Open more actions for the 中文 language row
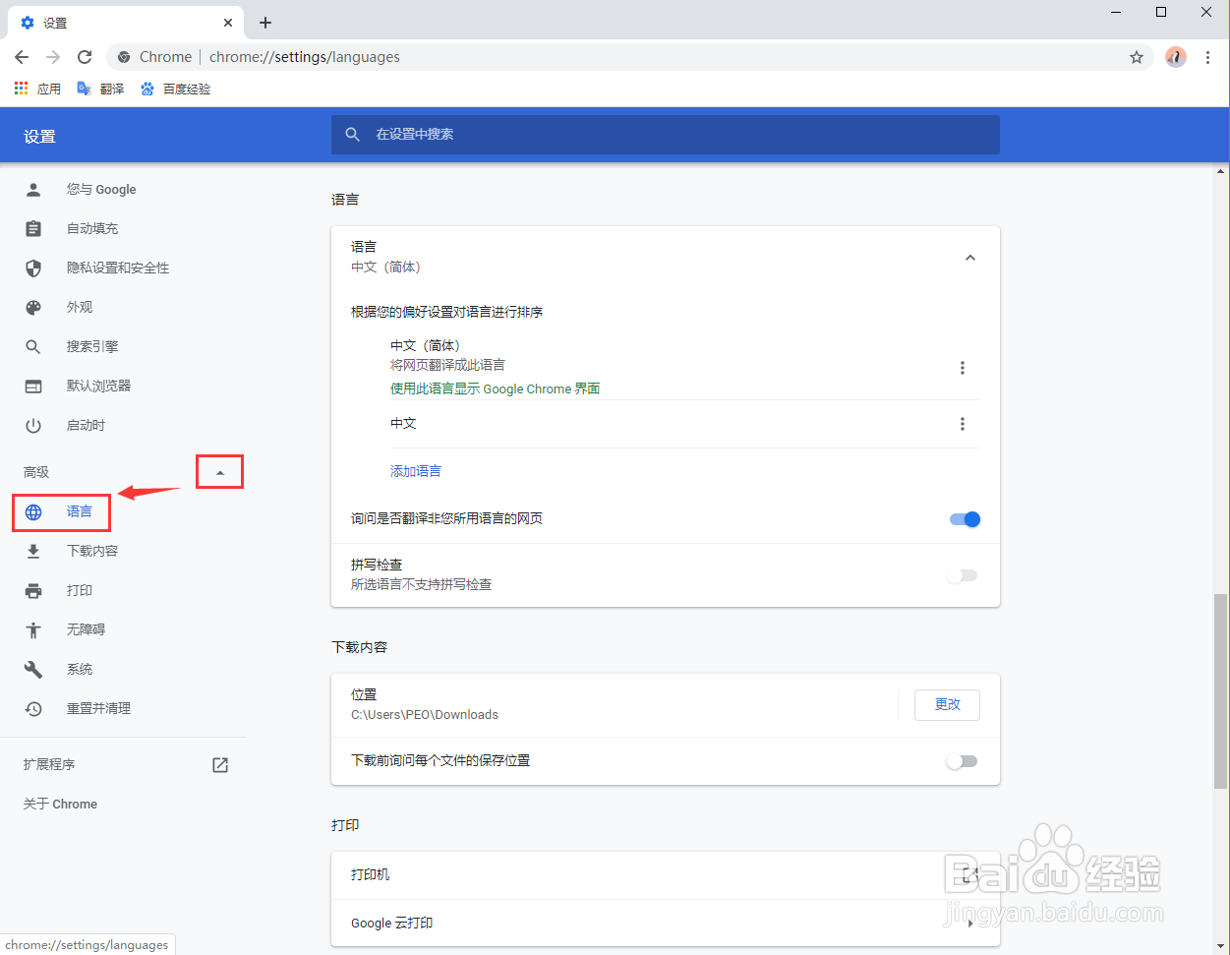This screenshot has width=1230, height=955. 963,424
